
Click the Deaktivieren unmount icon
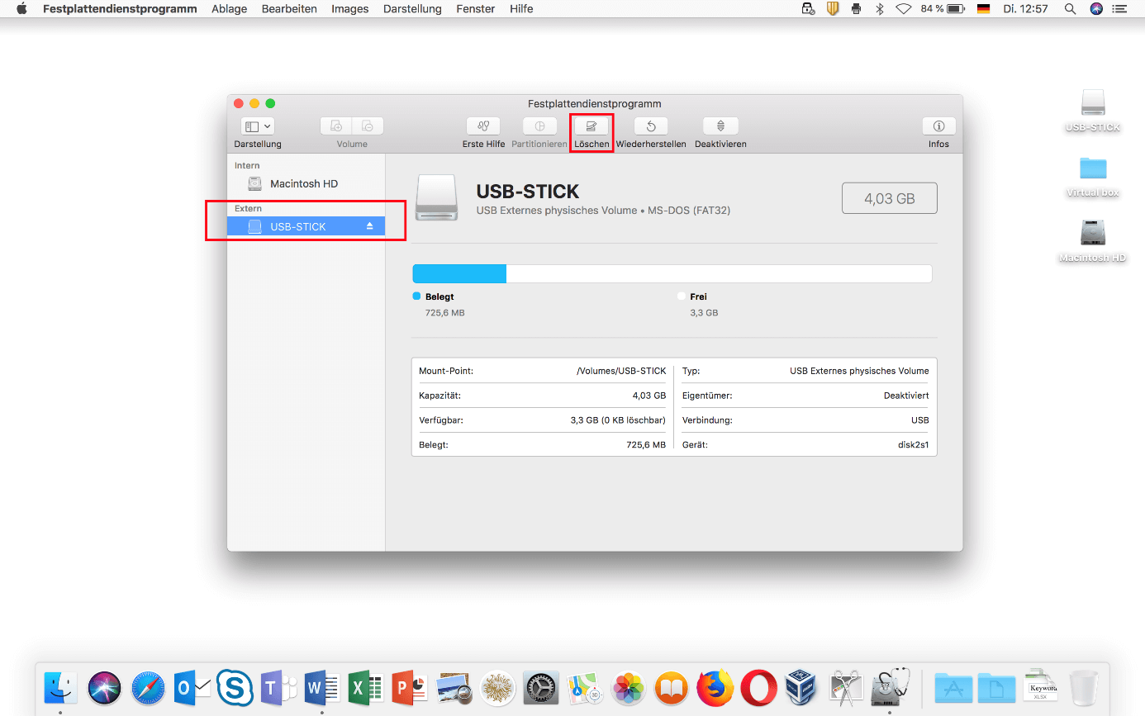click(x=720, y=126)
